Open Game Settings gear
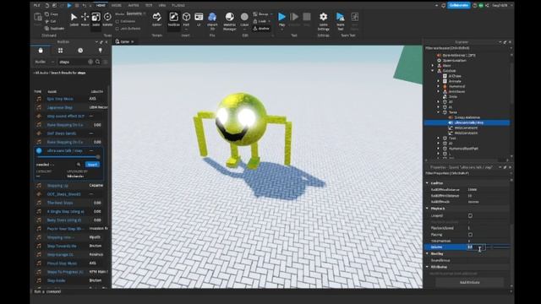541x304 pixels. coord(323,20)
